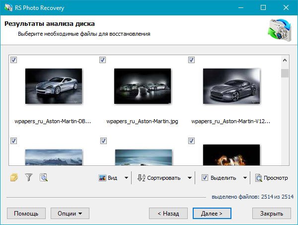Click the Вид view label

(x=113, y=178)
